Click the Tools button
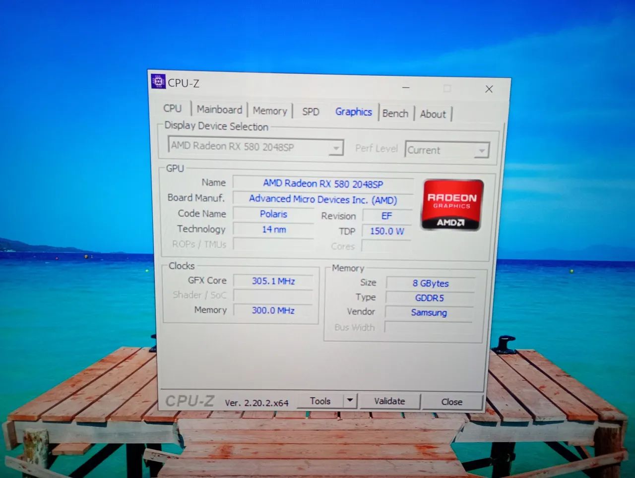Viewport: 635px width, 478px height. click(320, 401)
